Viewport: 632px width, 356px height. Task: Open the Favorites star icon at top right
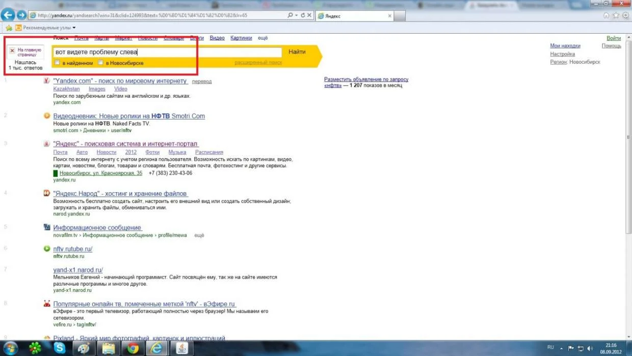click(616, 15)
